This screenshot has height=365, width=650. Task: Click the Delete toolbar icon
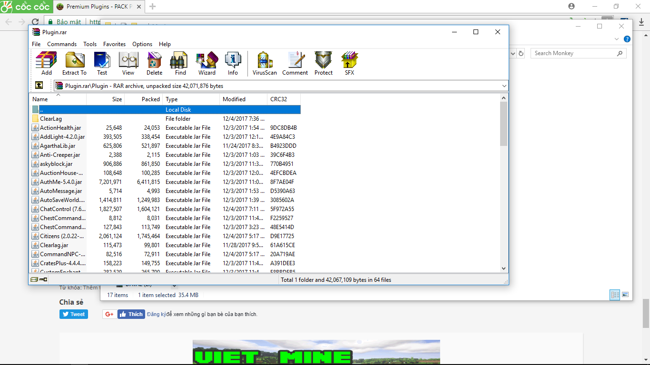point(154,64)
